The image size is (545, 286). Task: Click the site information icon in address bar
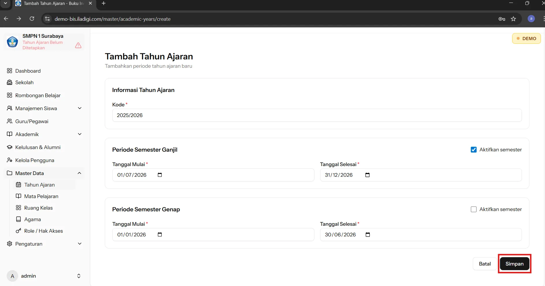pos(47,19)
